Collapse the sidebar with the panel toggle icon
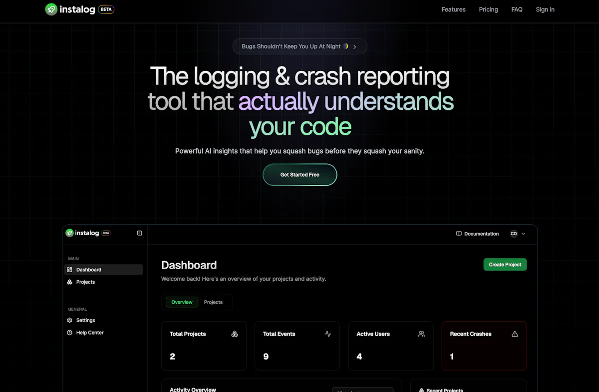The width and height of the screenshot is (599, 392). click(x=140, y=233)
